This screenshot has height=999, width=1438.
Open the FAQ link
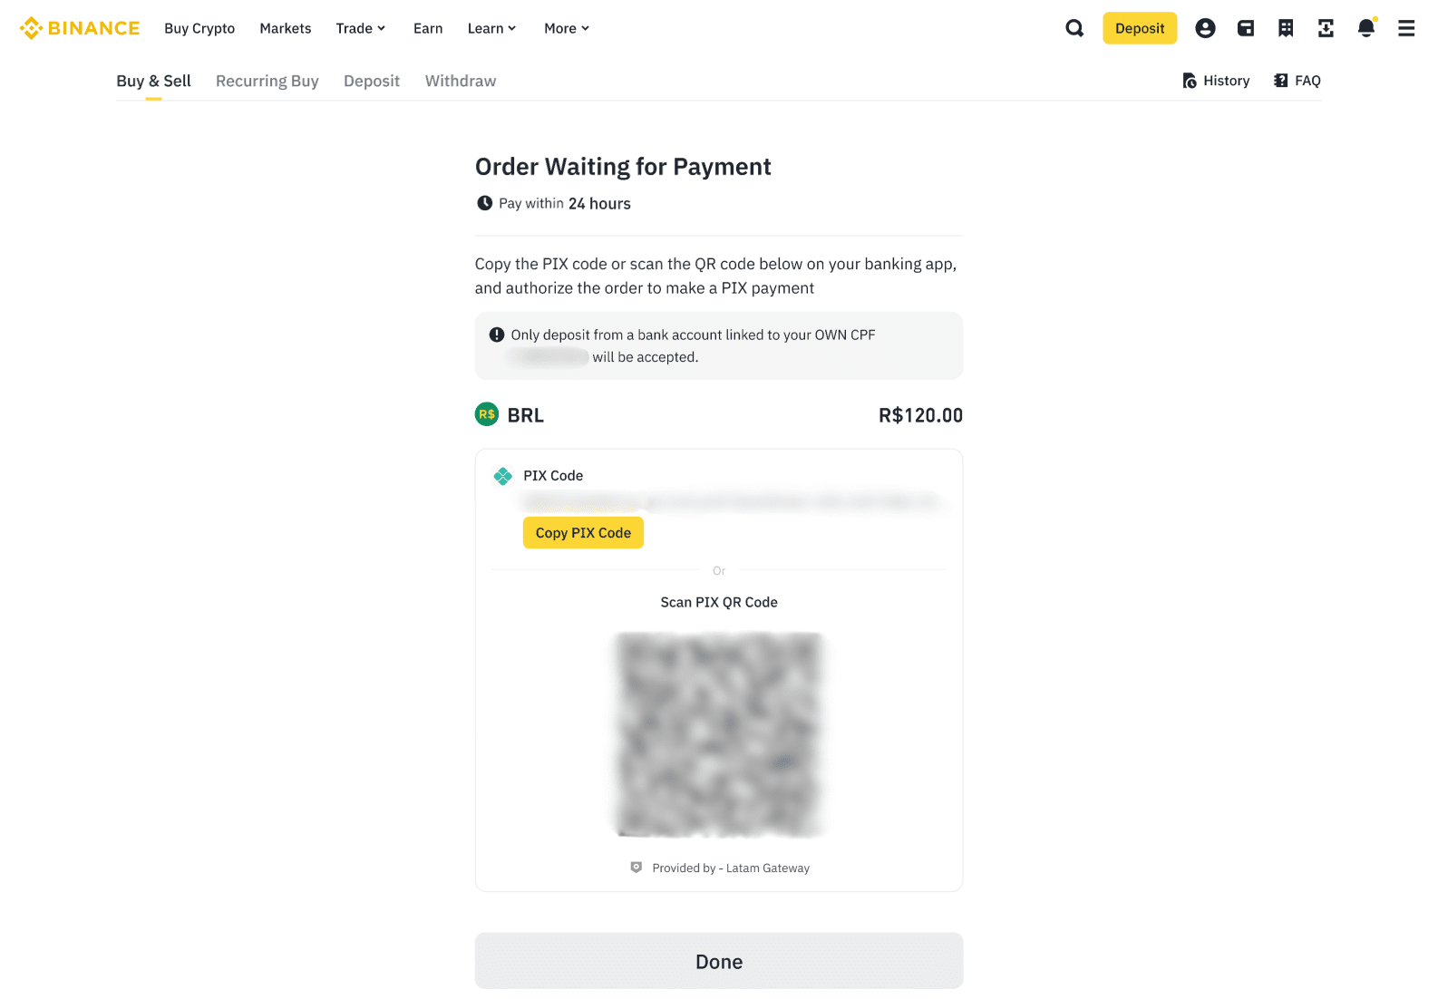(x=1297, y=81)
